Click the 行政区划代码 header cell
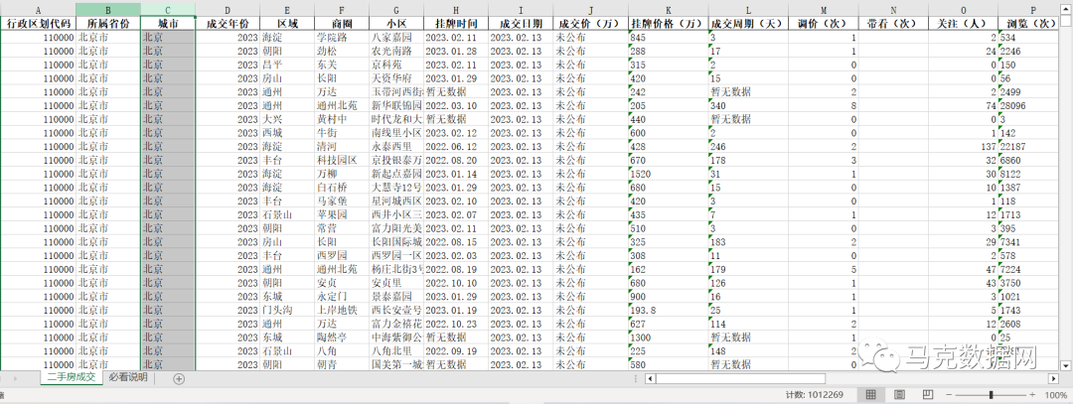Image resolution: width=1073 pixels, height=404 pixels. [x=38, y=23]
